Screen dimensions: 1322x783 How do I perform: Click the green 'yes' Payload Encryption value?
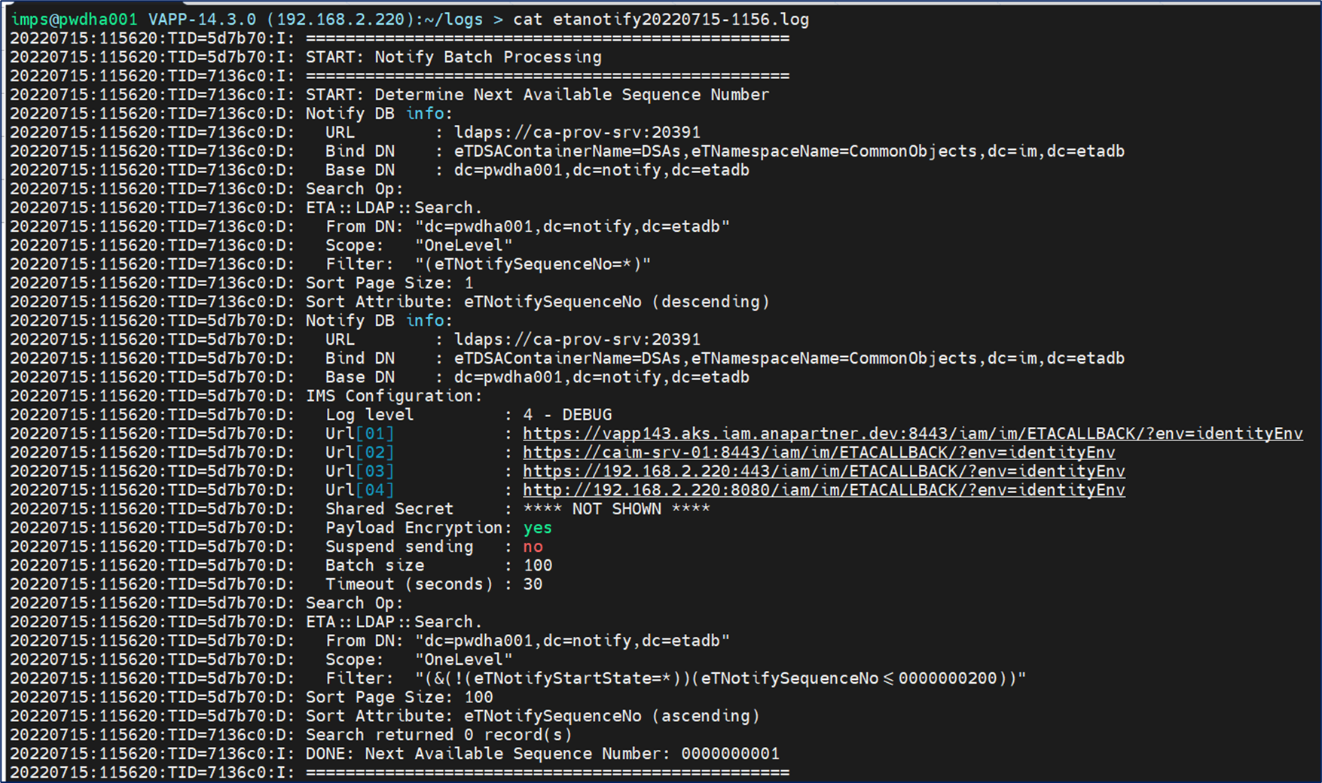[537, 528]
